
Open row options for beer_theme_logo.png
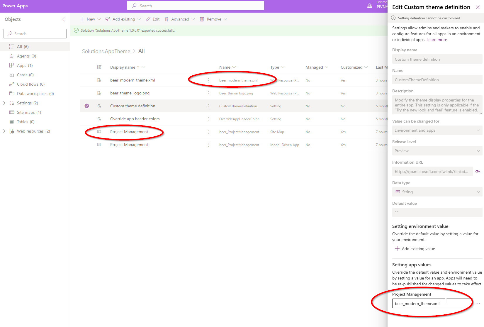[209, 93]
